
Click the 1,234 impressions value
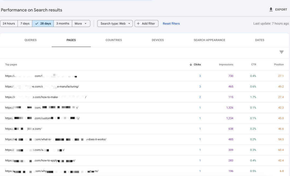(230, 118)
